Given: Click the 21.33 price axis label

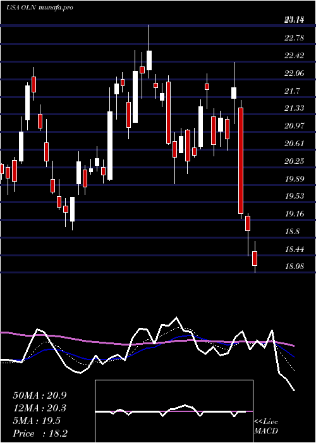Looking at the screenshot, I should [x=295, y=108].
